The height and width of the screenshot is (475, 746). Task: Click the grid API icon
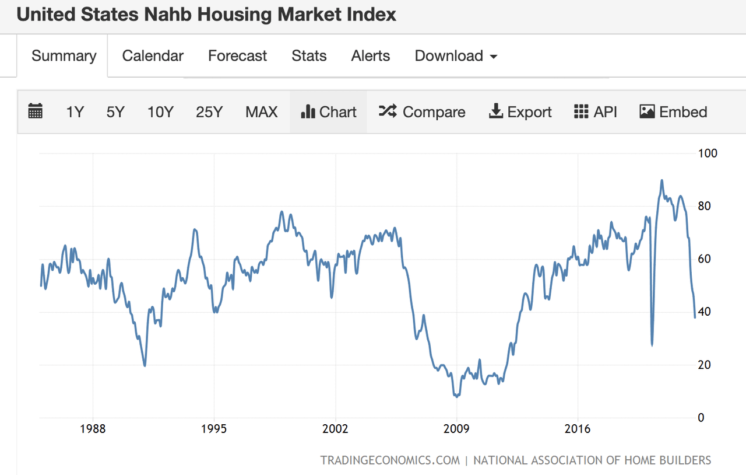[x=581, y=111]
